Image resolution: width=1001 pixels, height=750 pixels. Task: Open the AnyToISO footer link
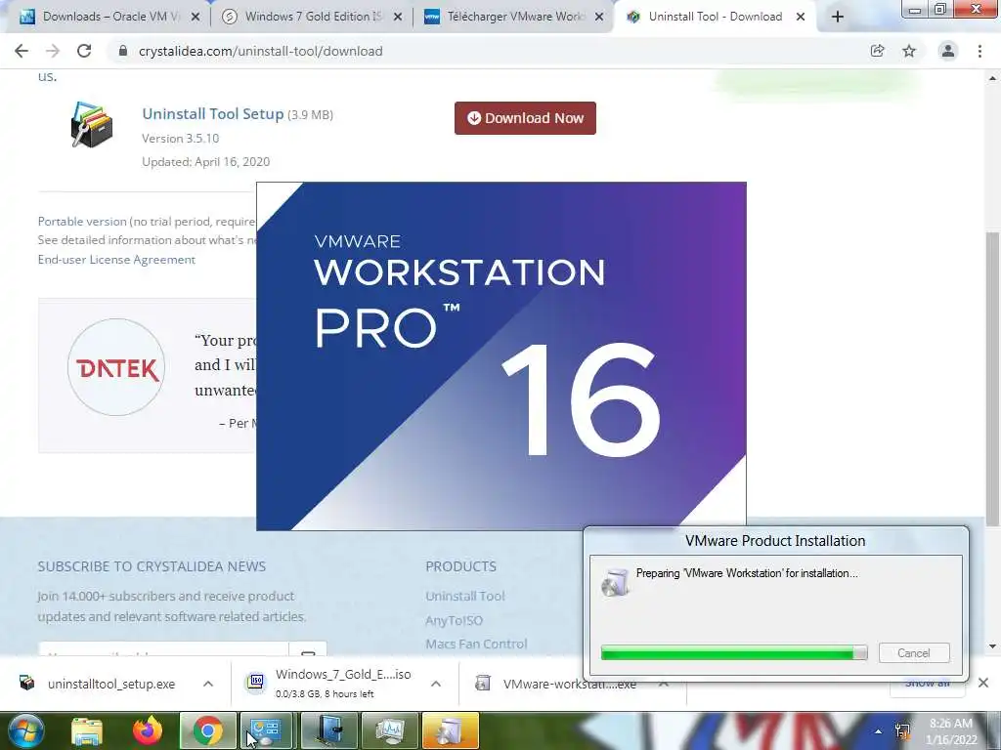click(x=454, y=620)
